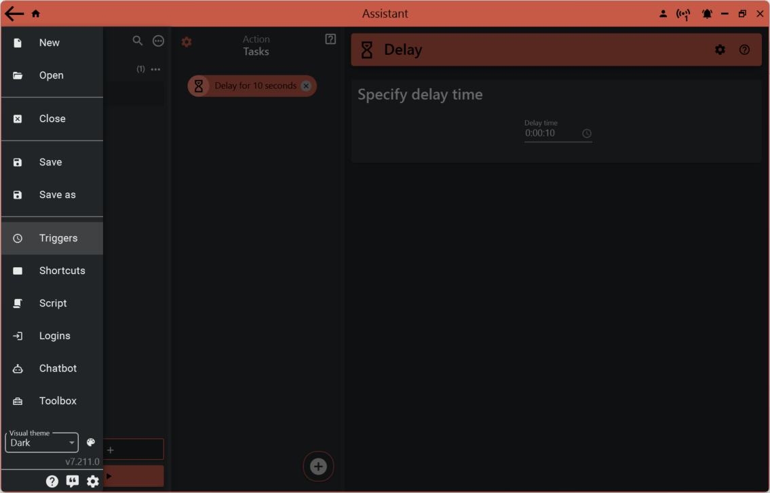
Task: Open Delay action settings gear
Action: pyautogui.click(x=720, y=50)
